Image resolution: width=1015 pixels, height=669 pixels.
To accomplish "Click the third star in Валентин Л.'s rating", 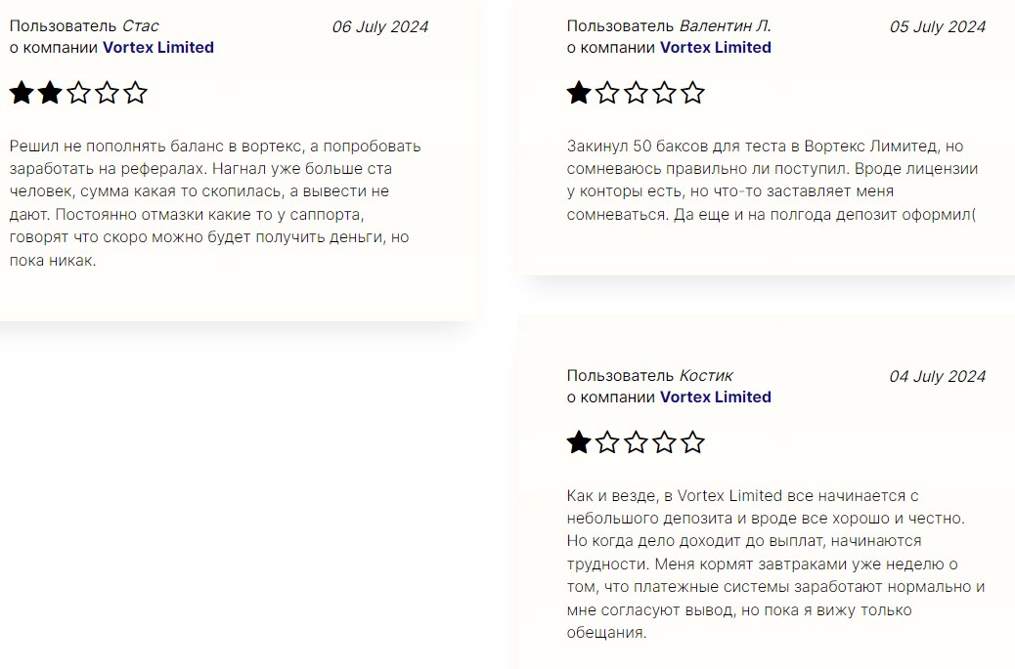I will coord(636,94).
